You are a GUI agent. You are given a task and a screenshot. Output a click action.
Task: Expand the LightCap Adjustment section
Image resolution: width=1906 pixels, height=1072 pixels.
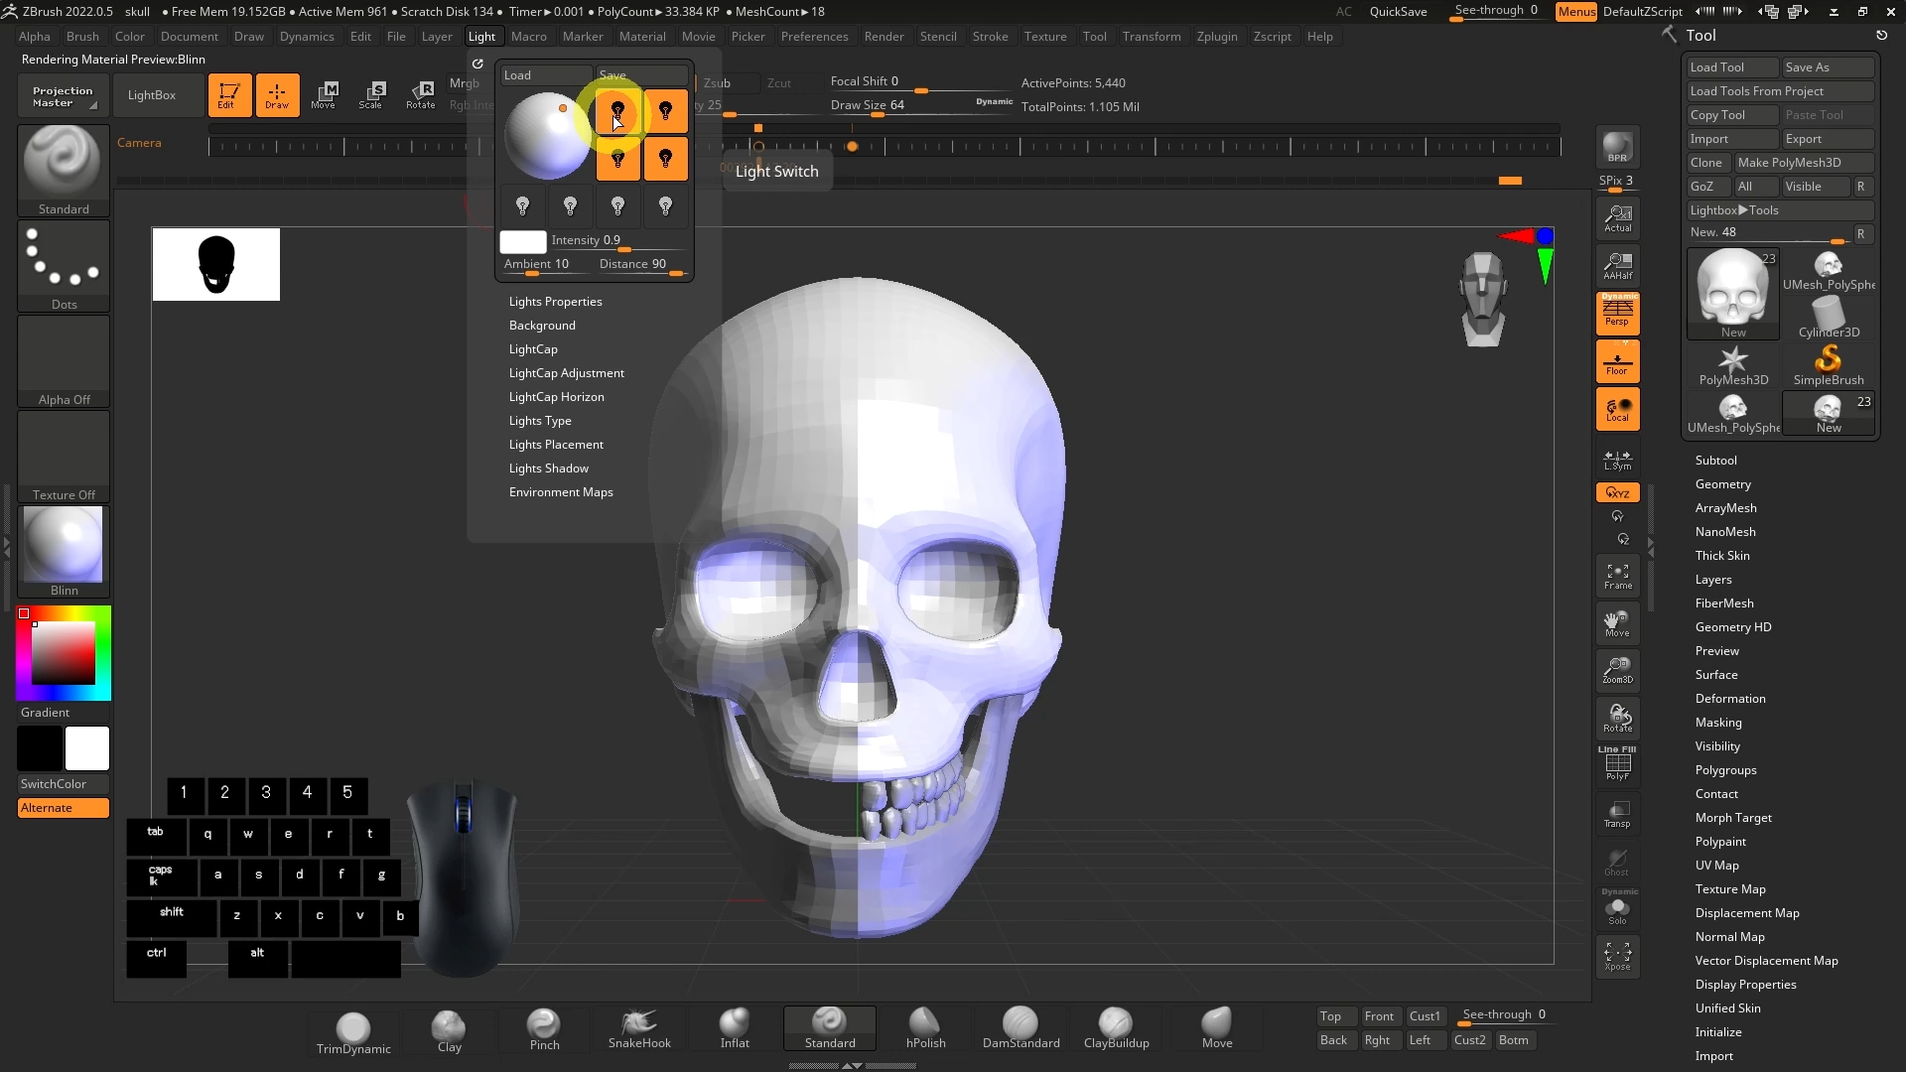pos(566,373)
